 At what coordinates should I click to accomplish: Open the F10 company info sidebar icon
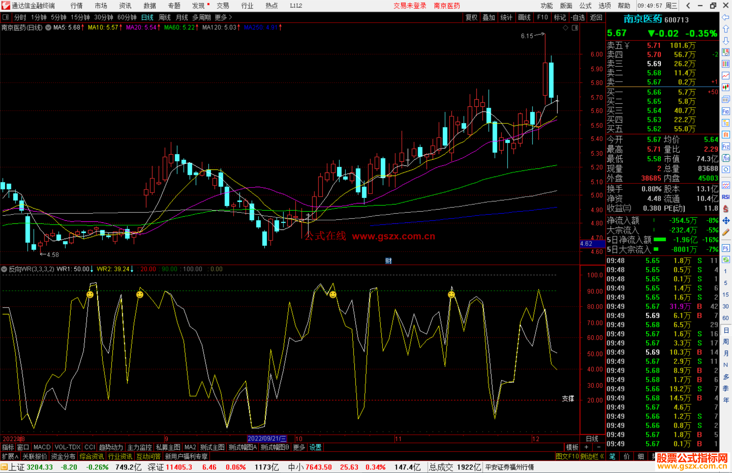[725, 111]
